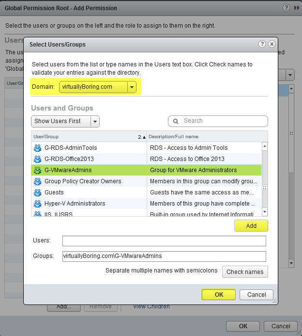302x336 pixels.
Task: Click 'Guests have the same access' description
Action: [x=202, y=192]
